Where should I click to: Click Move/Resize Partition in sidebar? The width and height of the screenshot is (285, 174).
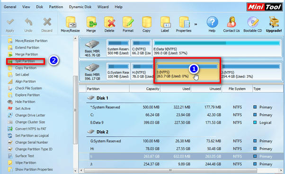[x=31, y=41]
